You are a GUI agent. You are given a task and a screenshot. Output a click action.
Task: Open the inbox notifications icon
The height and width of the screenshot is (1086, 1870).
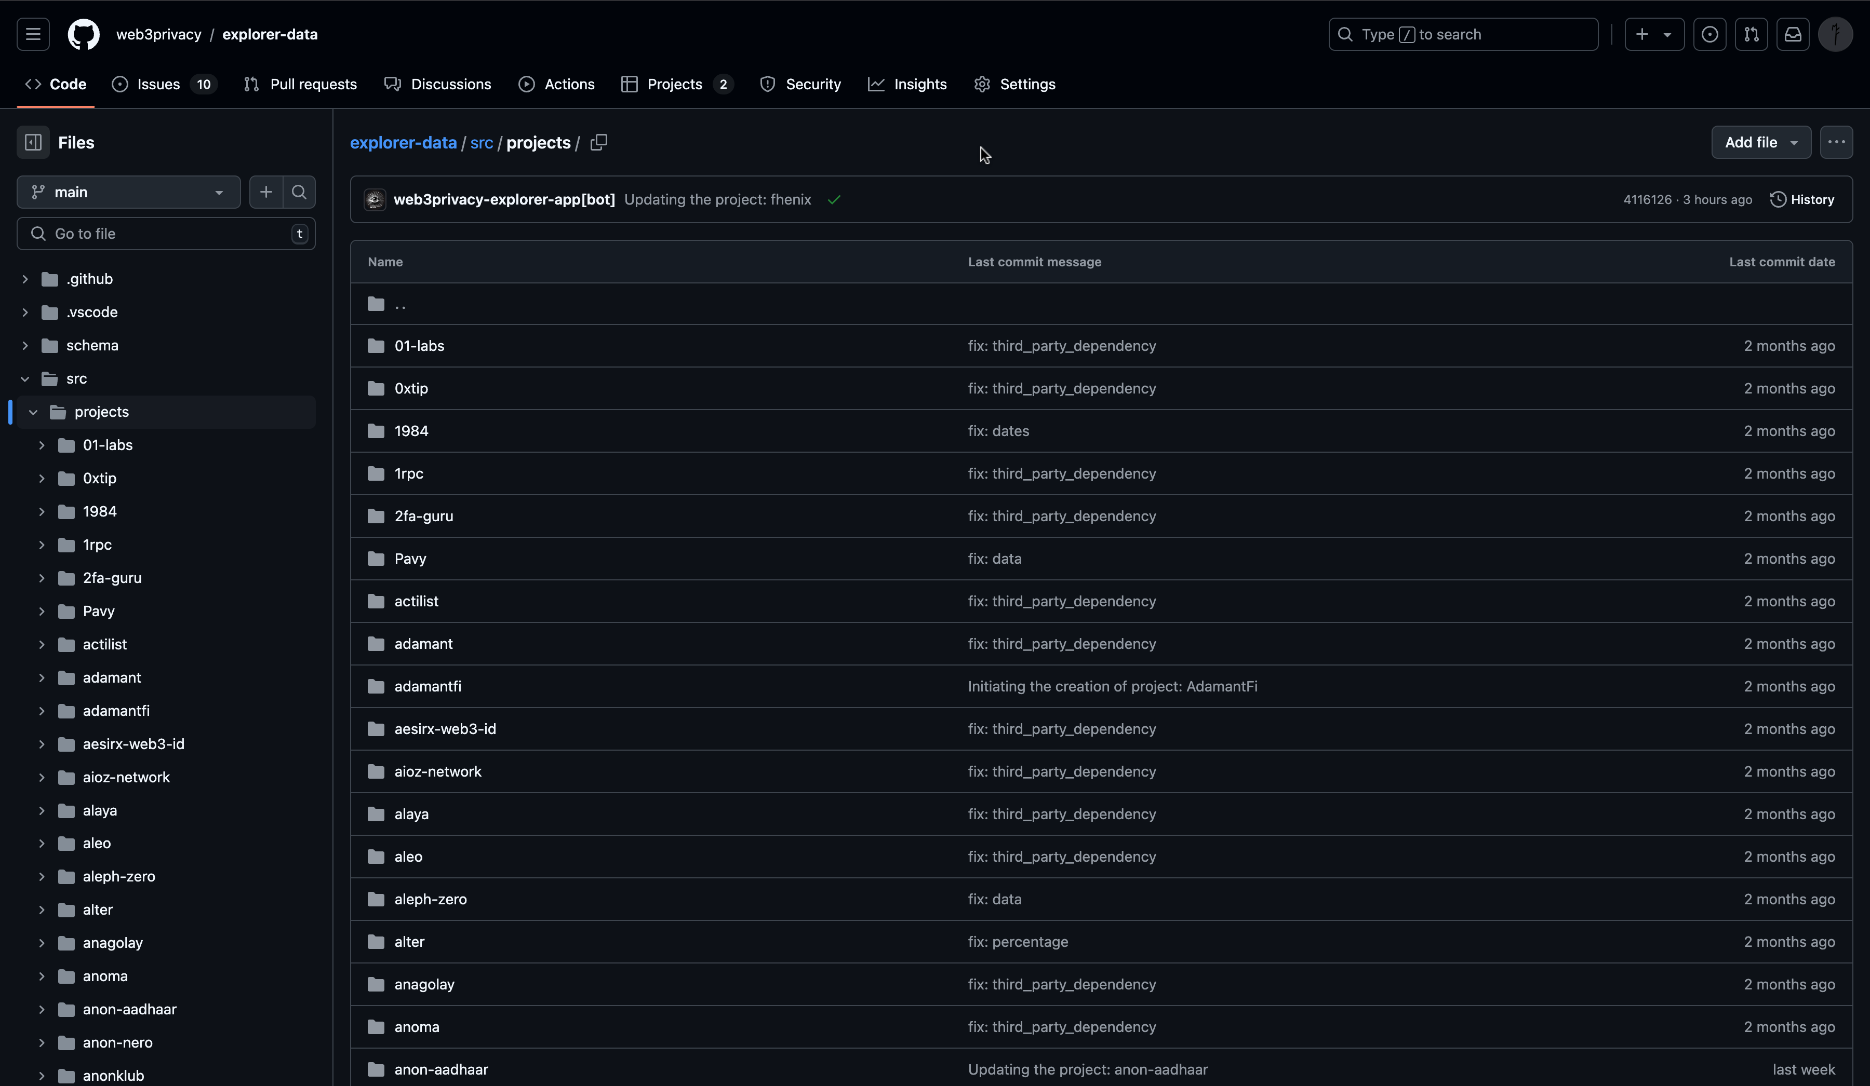(1794, 34)
